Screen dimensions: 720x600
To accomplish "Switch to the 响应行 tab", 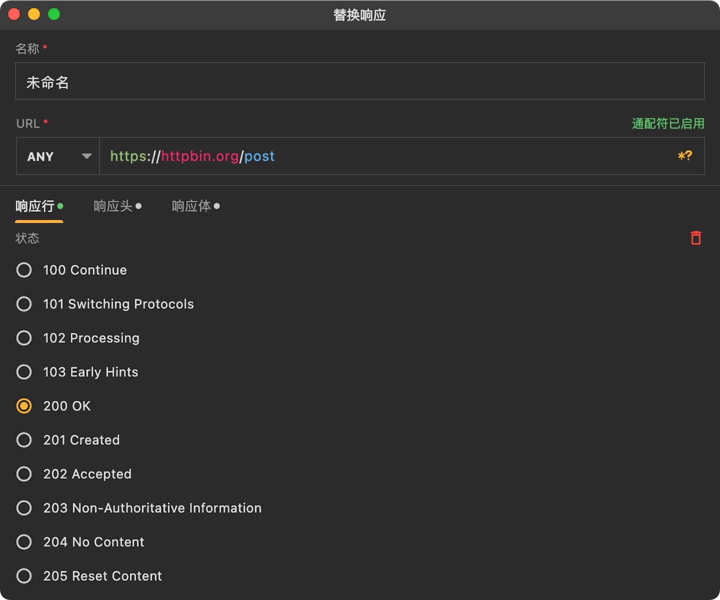I will 39,206.
